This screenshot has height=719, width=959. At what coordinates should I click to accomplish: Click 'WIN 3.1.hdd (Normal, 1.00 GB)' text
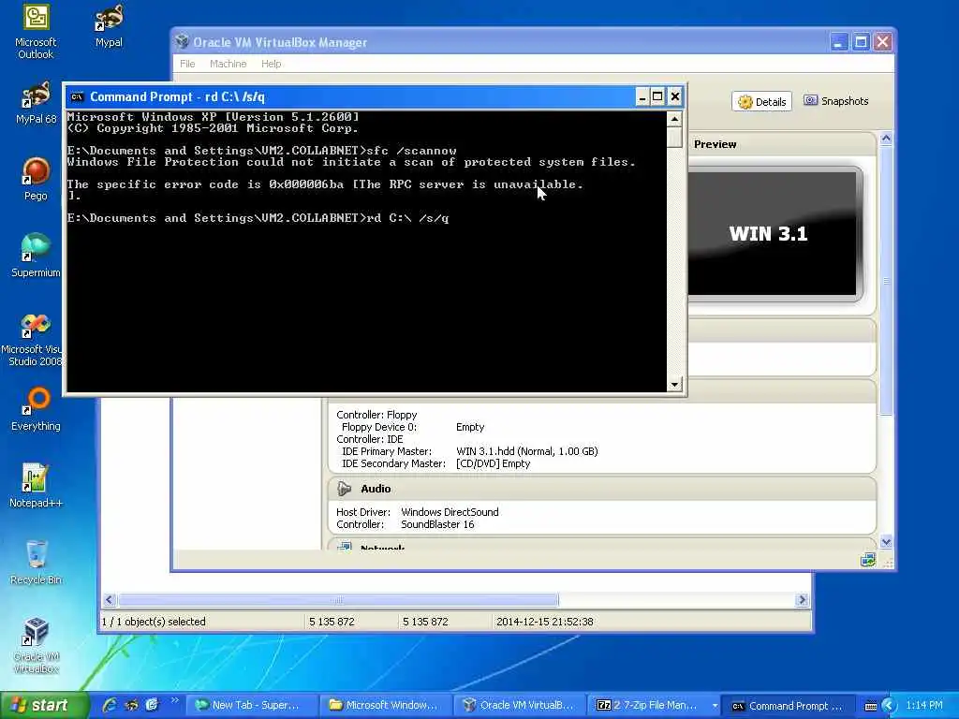(526, 451)
